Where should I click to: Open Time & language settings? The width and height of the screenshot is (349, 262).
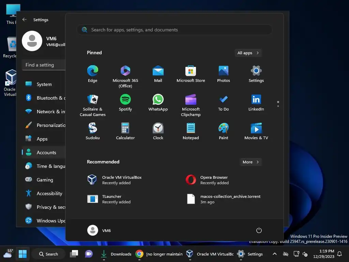(44, 166)
